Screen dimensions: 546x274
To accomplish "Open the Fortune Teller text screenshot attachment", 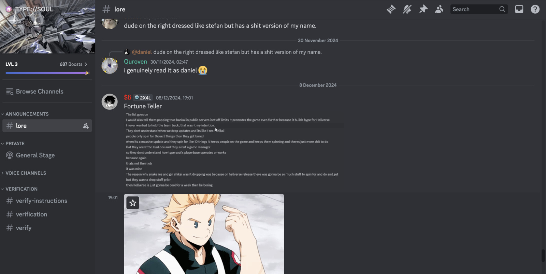I will tap(234, 150).
